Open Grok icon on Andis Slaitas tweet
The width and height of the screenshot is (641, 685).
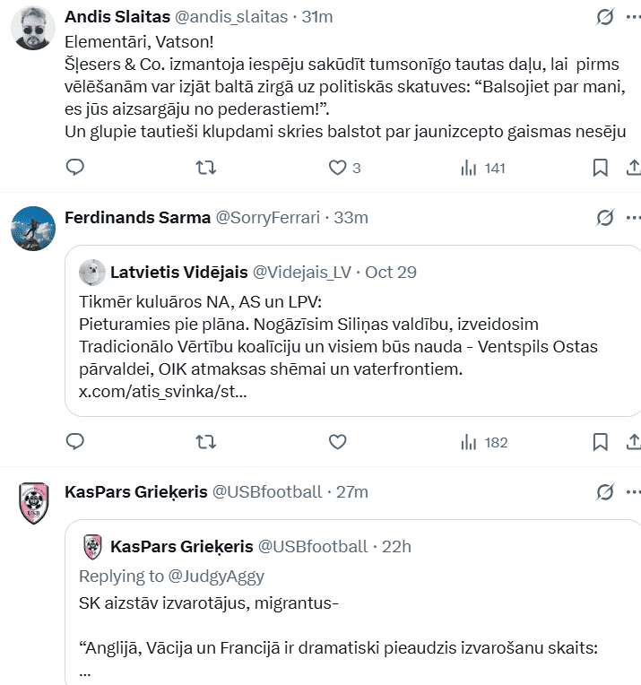[605, 17]
